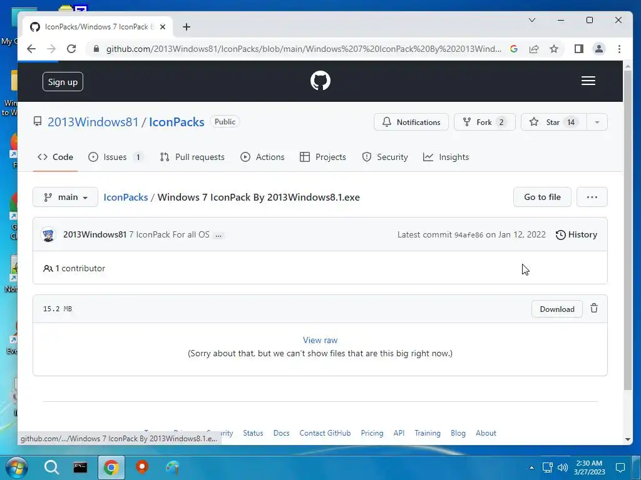The height and width of the screenshot is (480, 641).
Task: Click the red recorder icon in taskbar
Action: 142,467
